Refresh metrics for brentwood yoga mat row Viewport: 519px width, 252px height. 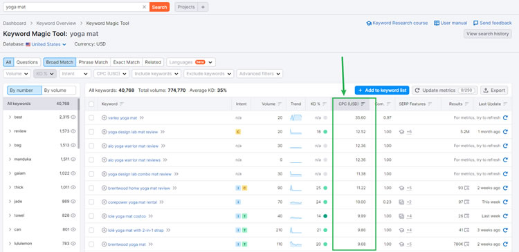505,244
